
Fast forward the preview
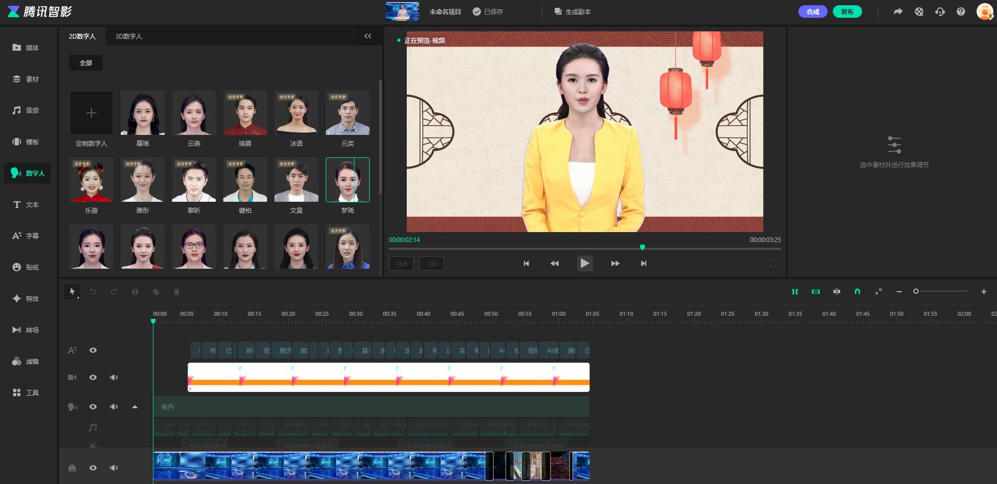(x=615, y=263)
